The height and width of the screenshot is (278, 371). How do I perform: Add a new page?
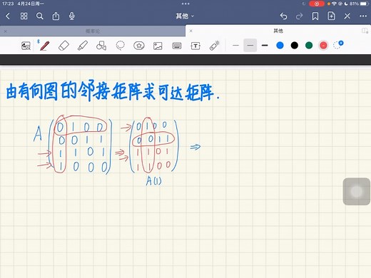tap(331, 16)
